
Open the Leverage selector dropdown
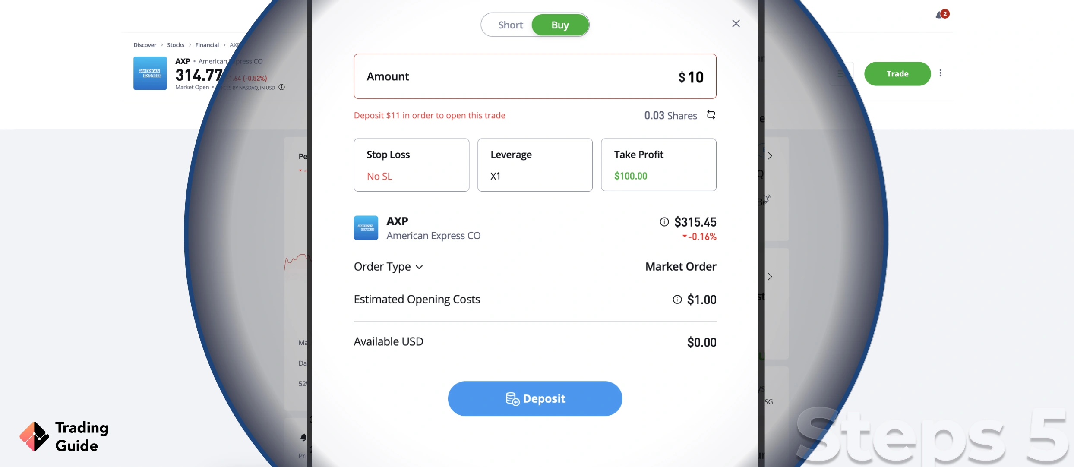pos(535,164)
